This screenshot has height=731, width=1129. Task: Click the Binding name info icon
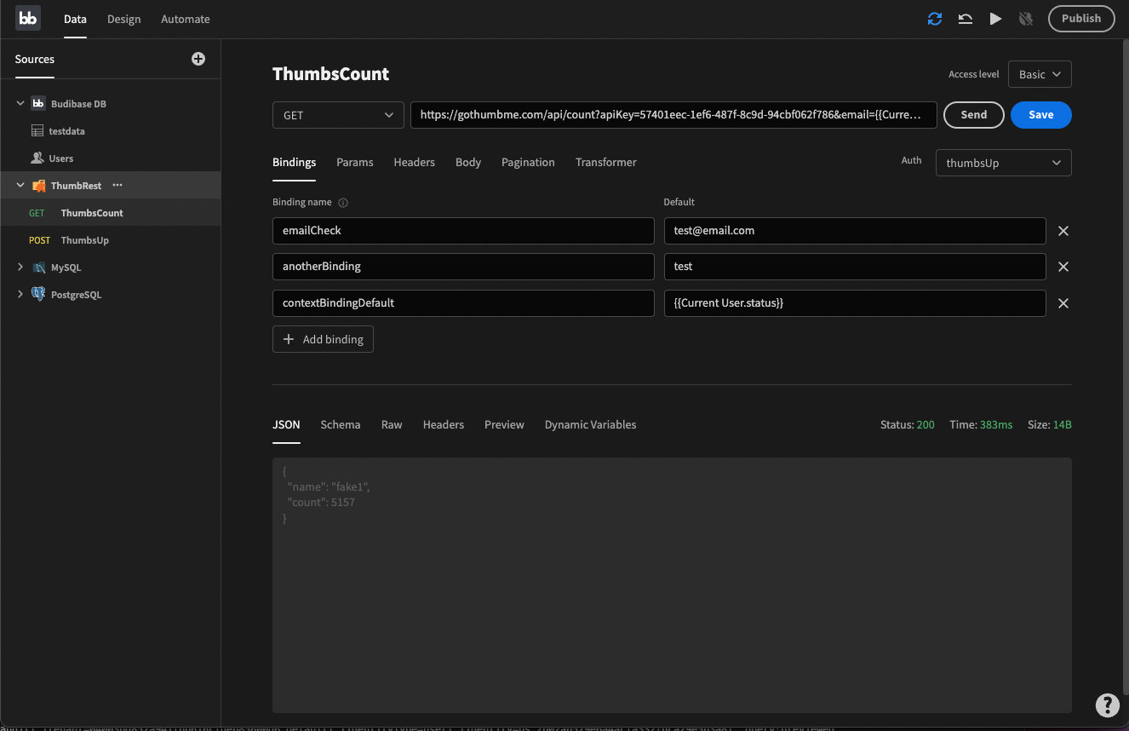click(x=343, y=202)
